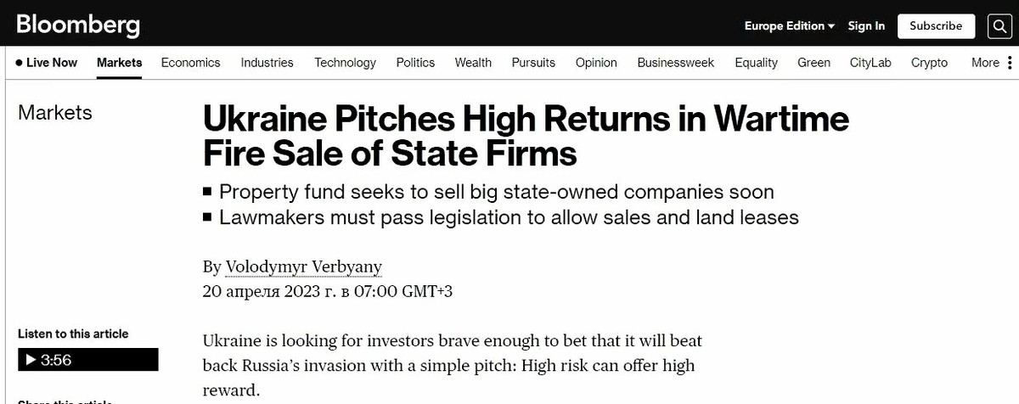Click the search magnifier icon
The width and height of the screenshot is (1019, 404).
pyautogui.click(x=999, y=26)
